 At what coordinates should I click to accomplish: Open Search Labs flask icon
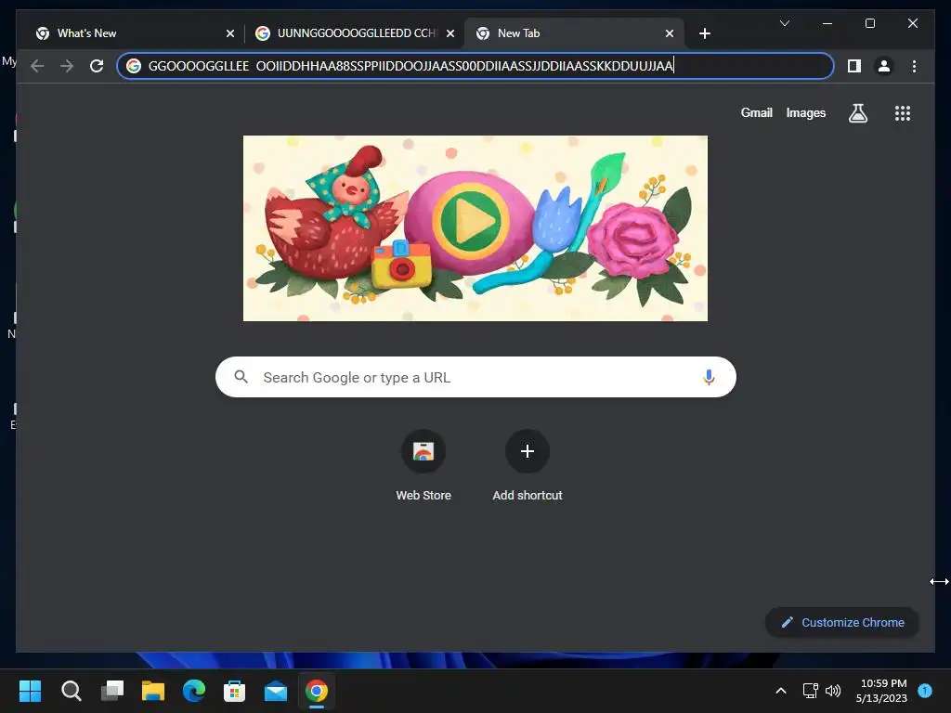857,112
